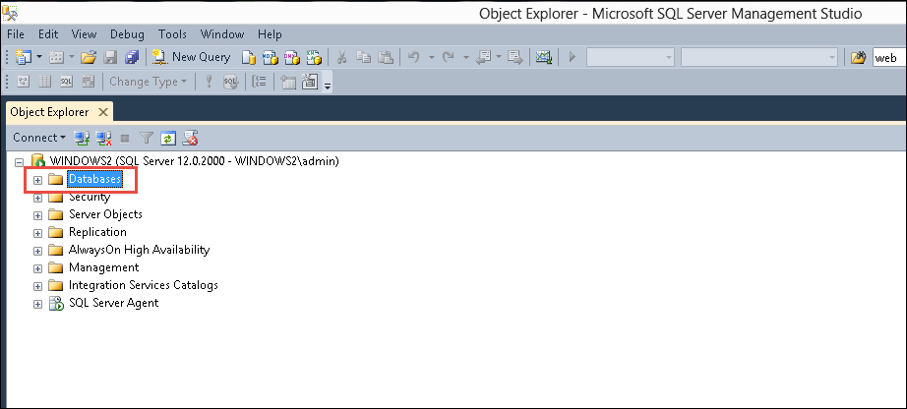Start a New Query
This screenshot has width=907, height=409.
tap(191, 57)
